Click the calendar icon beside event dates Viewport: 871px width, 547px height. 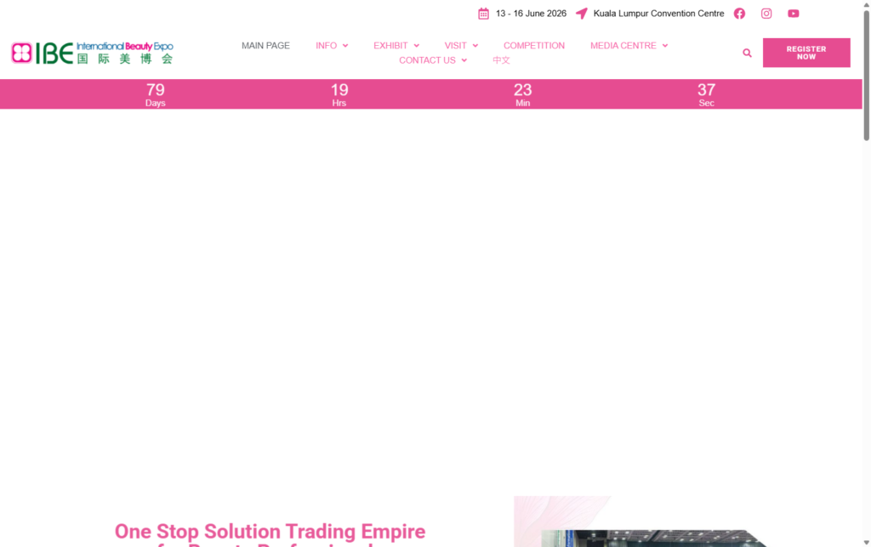click(x=483, y=14)
